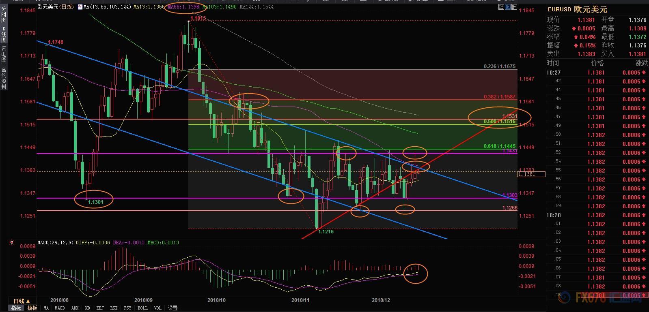Toggle the blue highlighted middle chart layout icon
649x312 pixels.
[507, 7]
